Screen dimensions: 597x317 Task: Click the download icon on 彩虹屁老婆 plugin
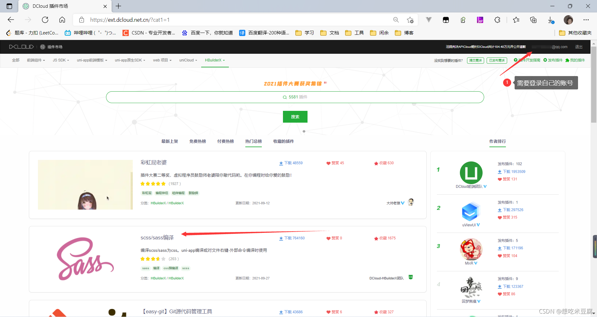pos(280,163)
